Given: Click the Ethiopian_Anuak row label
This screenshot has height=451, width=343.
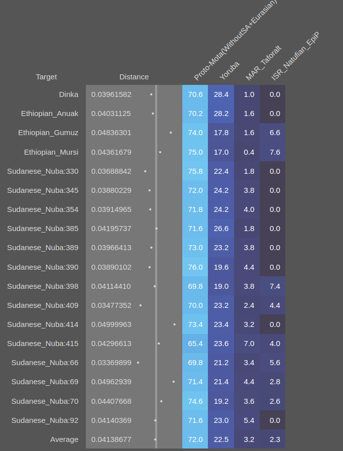Looking at the screenshot, I should (50, 114).
